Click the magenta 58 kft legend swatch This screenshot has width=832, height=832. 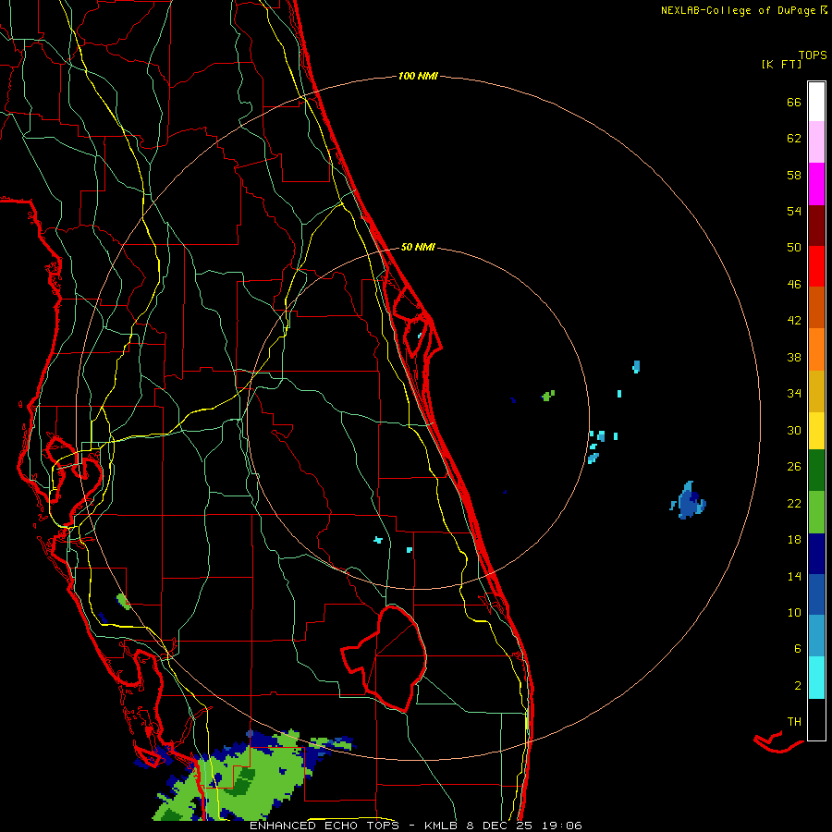point(816,184)
